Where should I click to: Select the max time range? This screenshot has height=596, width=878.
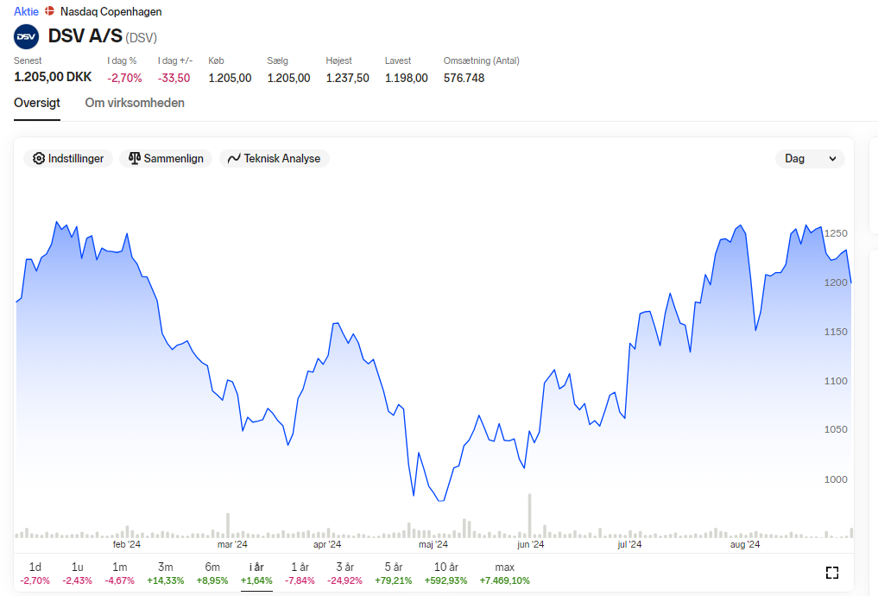click(504, 573)
